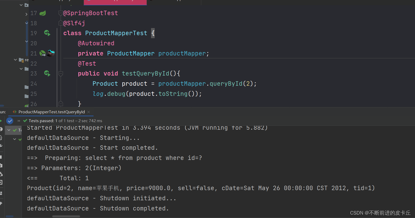
Task: Fold the @SpringBootTest annotation block on line 17
Action: point(61,13)
